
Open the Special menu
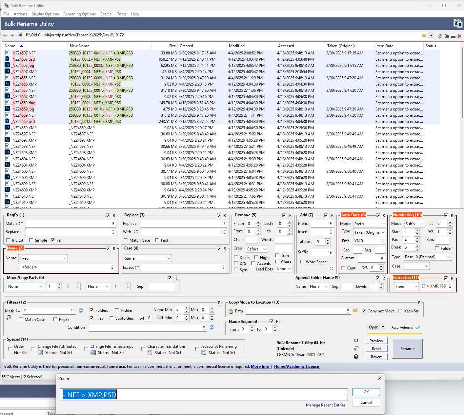coord(106,14)
